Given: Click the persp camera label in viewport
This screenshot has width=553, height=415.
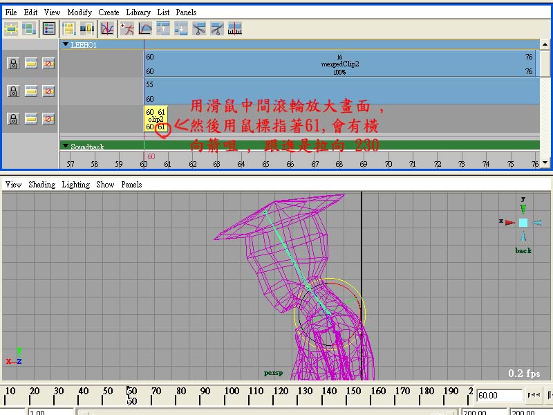Looking at the screenshot, I should pos(273,373).
